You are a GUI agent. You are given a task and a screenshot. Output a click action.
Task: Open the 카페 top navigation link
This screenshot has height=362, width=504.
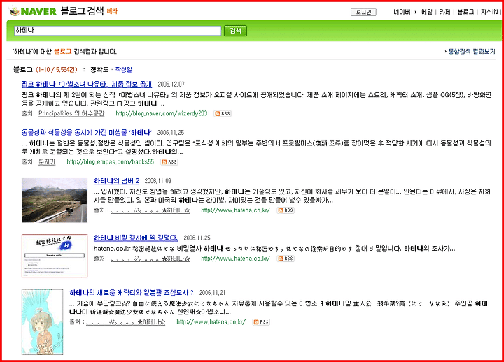pos(445,12)
